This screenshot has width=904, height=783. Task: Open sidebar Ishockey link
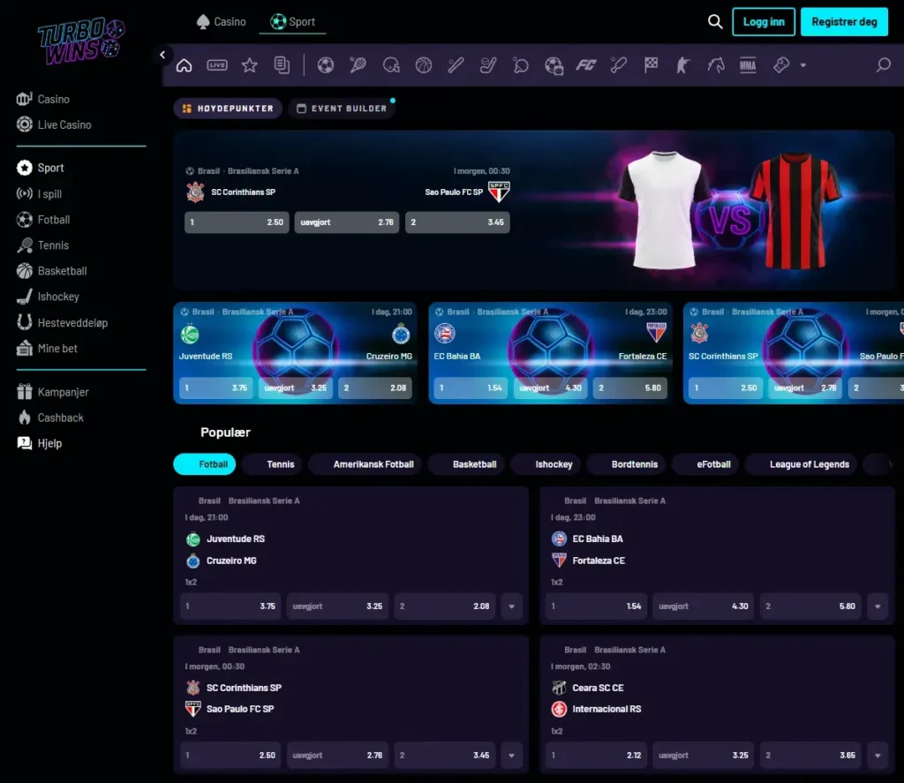(x=48, y=297)
